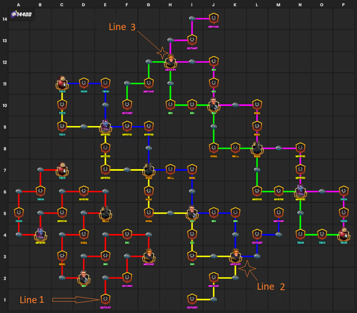Select the Tech node in cell C9
357x313 pixels.
62,126
